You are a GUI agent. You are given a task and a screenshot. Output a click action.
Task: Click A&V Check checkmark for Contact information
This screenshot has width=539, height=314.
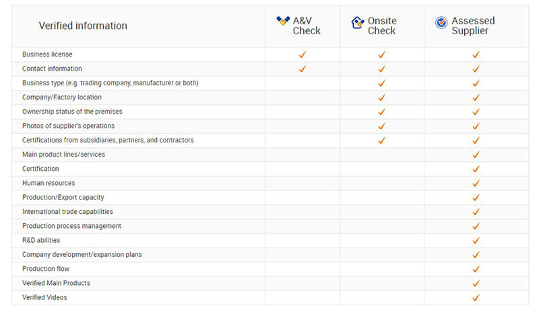tap(302, 69)
